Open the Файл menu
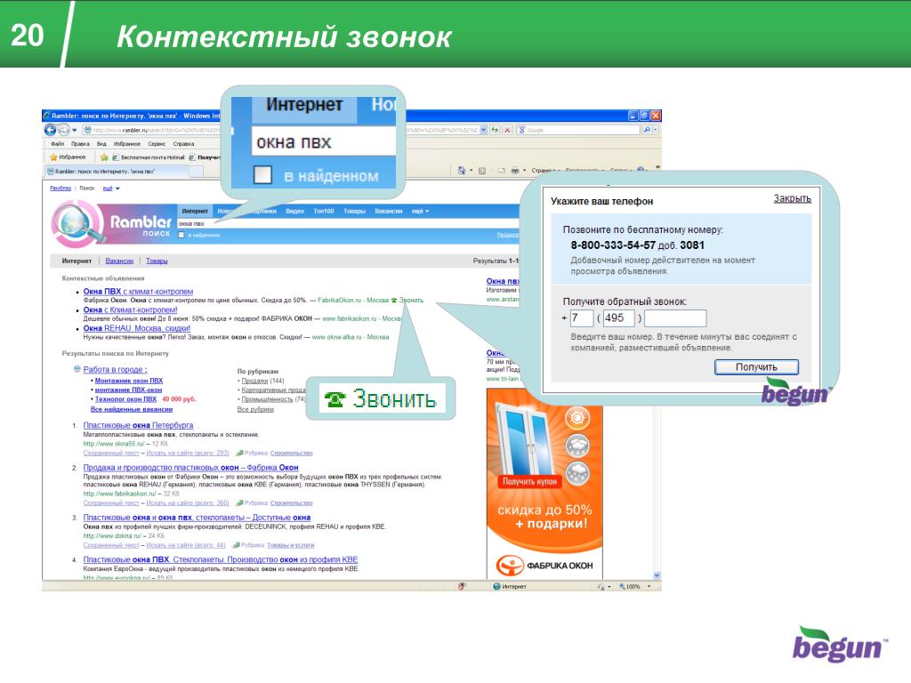Image resolution: width=911 pixels, height=683 pixels. [58, 143]
